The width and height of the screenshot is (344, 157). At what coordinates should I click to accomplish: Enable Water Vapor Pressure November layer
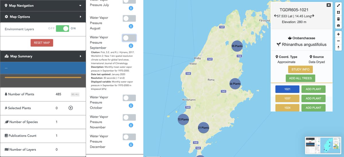[x=129, y=117]
